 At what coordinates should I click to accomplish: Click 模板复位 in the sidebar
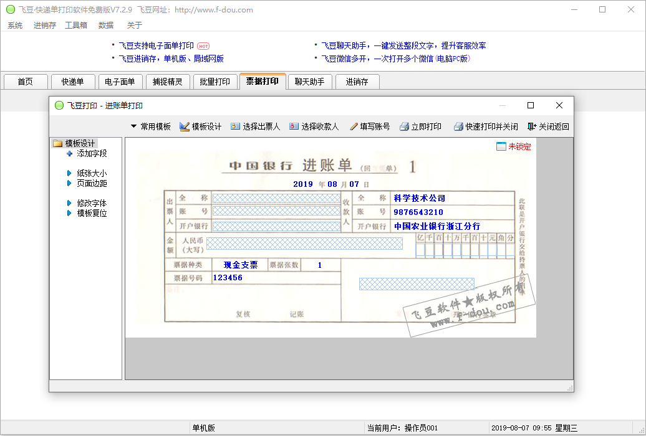92,213
